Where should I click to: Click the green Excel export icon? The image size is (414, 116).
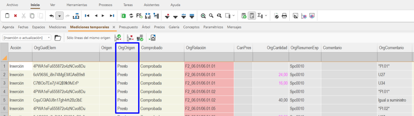123,16
